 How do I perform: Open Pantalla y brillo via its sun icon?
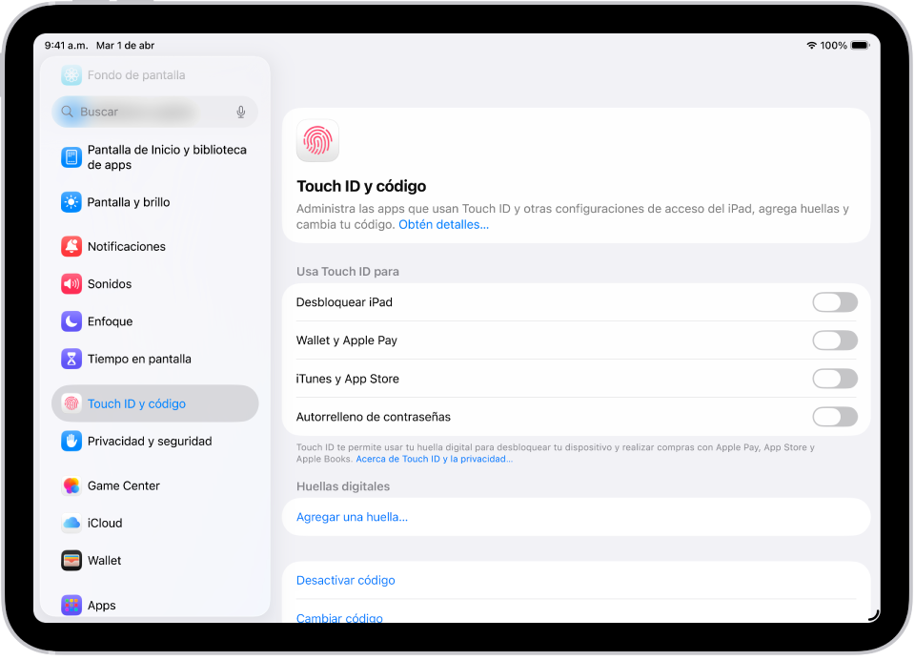pos(71,202)
